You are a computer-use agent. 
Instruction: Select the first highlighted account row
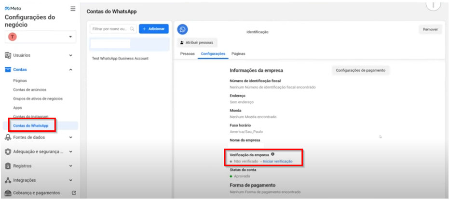[129, 44]
